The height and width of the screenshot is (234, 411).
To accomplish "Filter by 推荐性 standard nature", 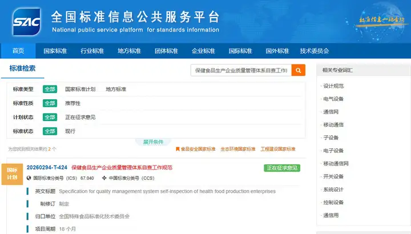I will [x=72, y=103].
